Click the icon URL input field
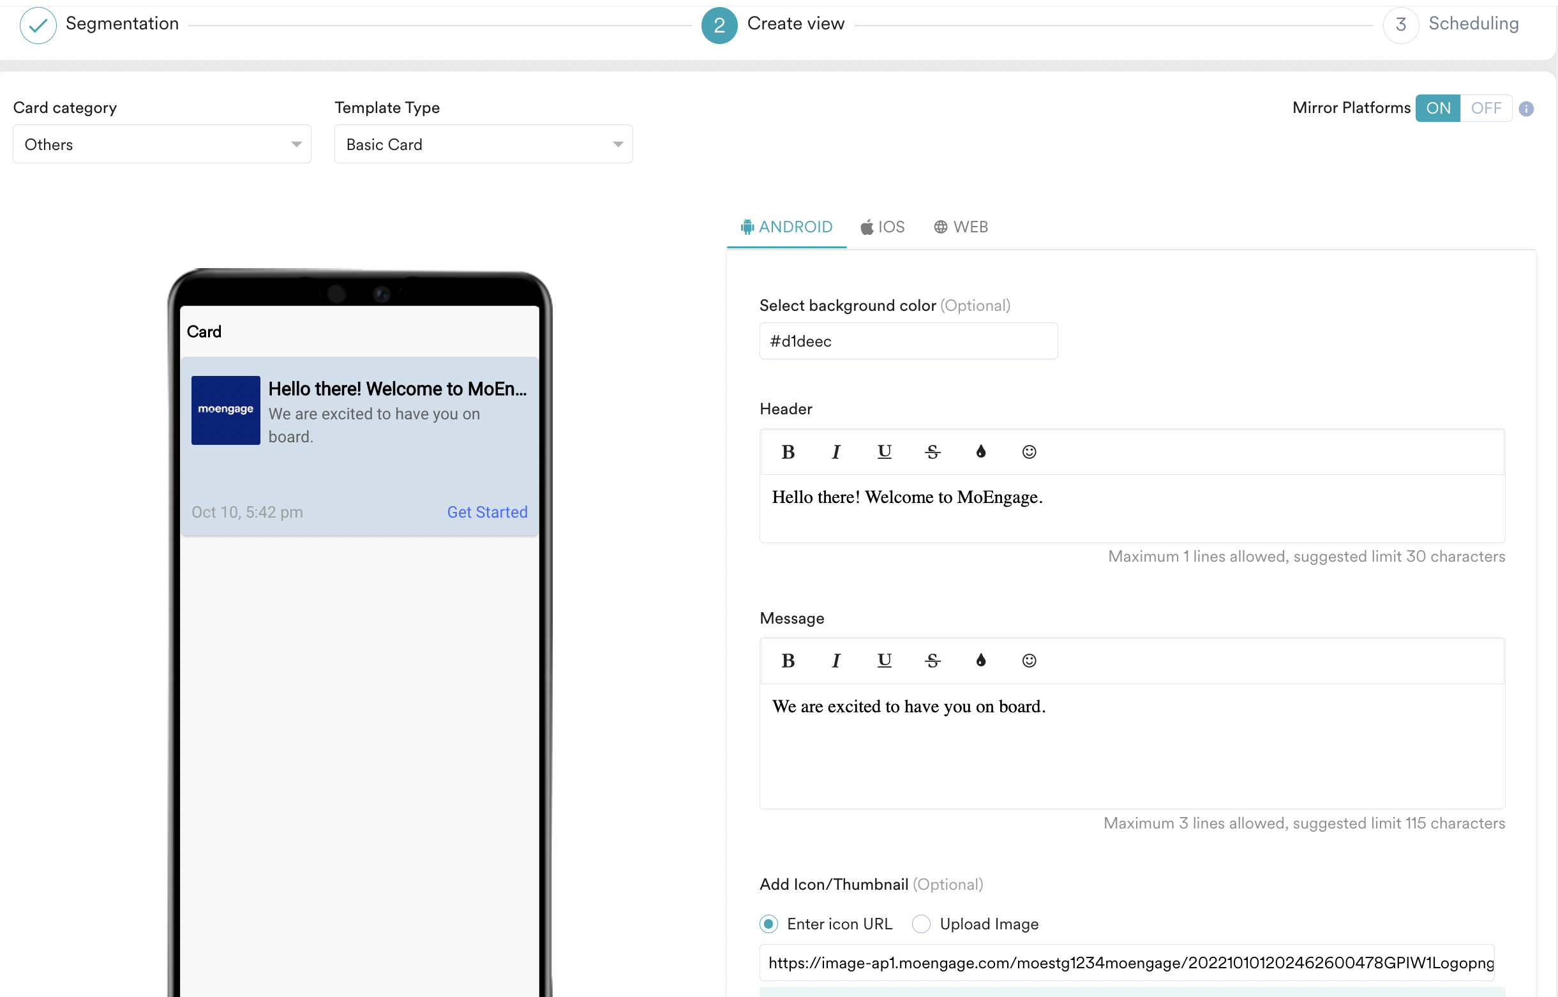 (1127, 963)
